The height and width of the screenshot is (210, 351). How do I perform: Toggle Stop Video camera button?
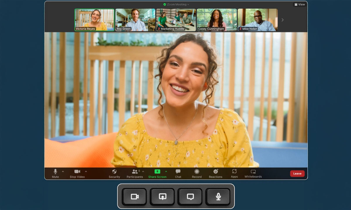[77, 172]
